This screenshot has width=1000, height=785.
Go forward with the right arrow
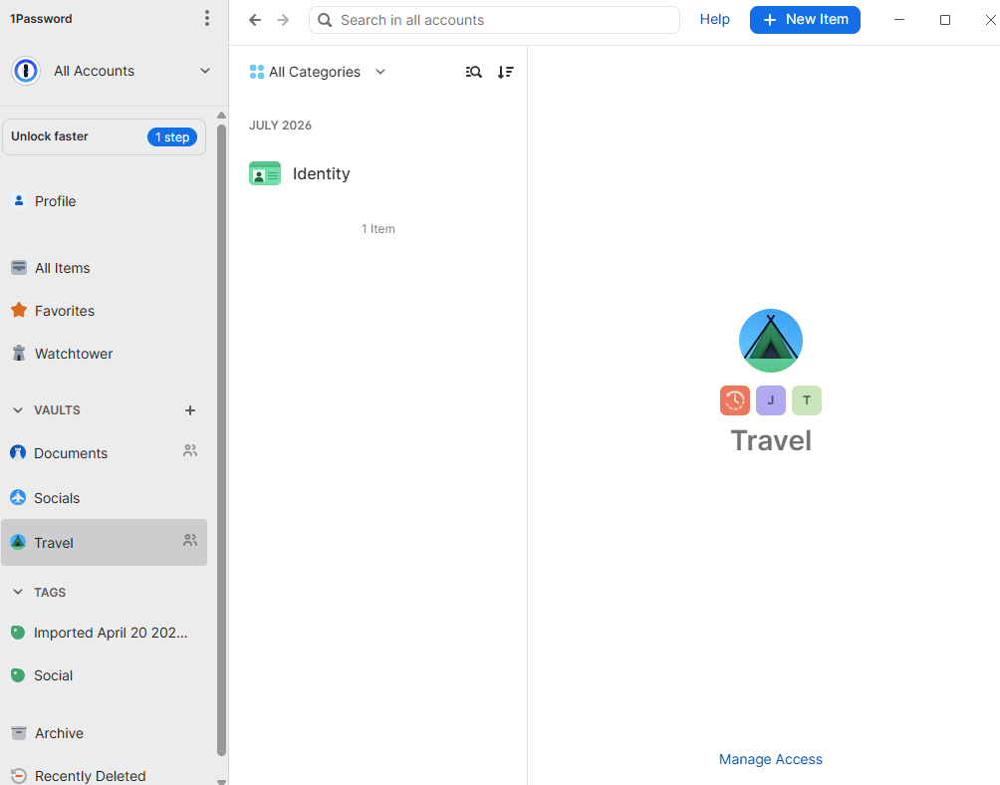coord(283,20)
